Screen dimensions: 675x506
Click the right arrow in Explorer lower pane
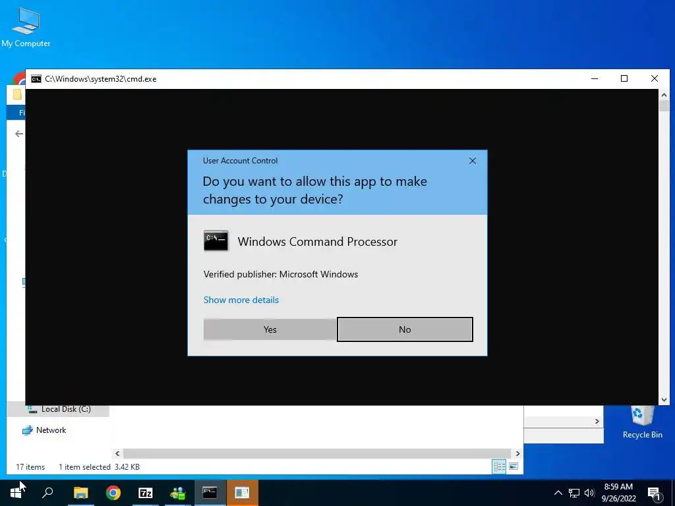click(597, 422)
